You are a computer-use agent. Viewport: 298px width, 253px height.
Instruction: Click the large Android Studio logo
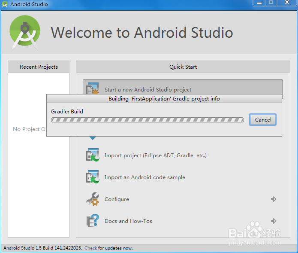(25, 32)
